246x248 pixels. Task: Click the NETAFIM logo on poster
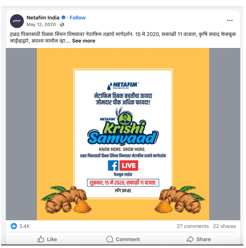coord(123,85)
